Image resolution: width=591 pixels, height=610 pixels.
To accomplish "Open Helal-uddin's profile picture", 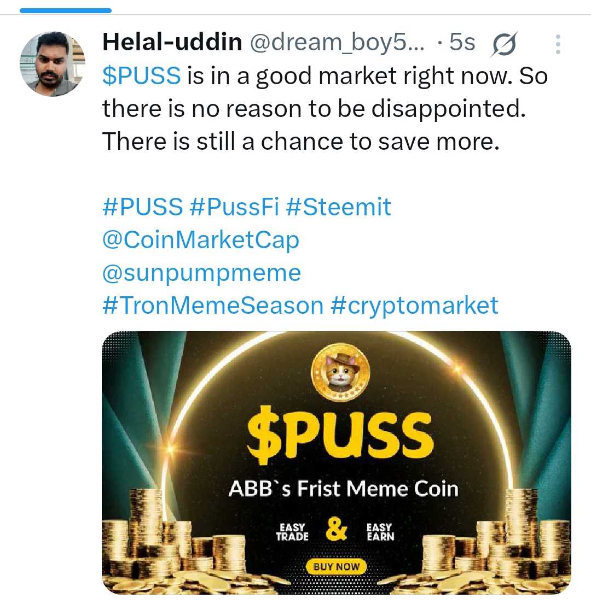I will tap(53, 64).
